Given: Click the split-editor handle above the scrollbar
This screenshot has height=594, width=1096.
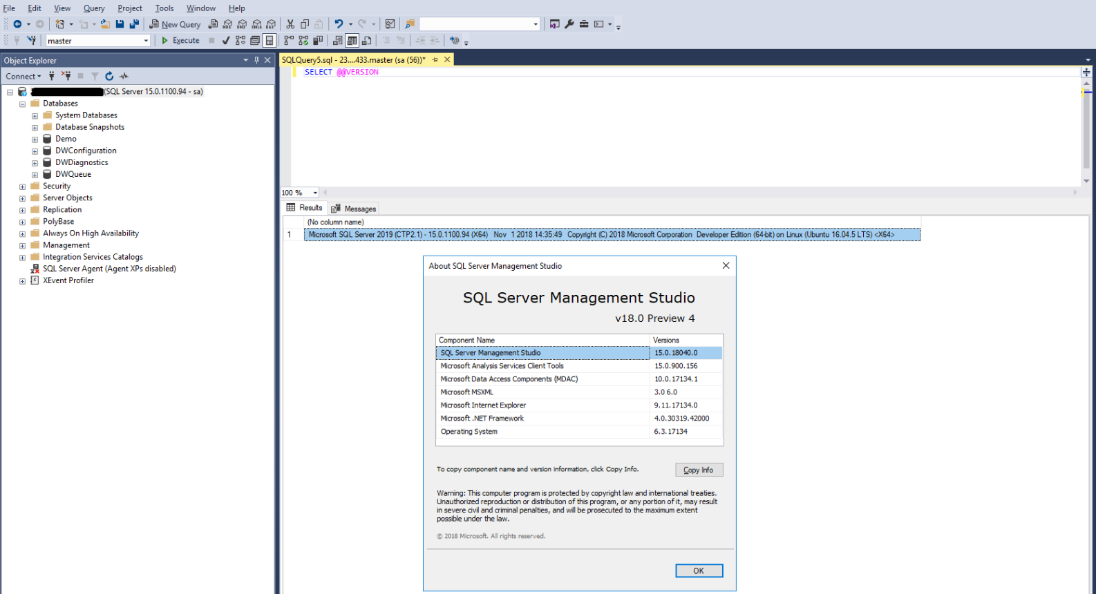Looking at the screenshot, I should tap(1086, 72).
